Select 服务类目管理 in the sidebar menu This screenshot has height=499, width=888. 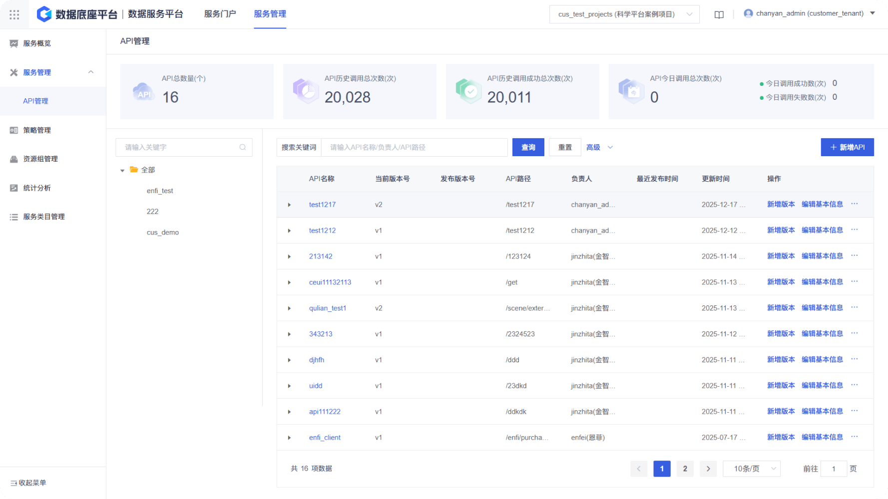tap(43, 217)
